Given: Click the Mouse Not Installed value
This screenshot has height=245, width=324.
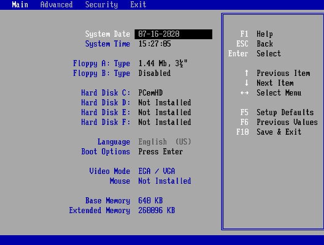Looking at the screenshot, I should click(x=164, y=181).
